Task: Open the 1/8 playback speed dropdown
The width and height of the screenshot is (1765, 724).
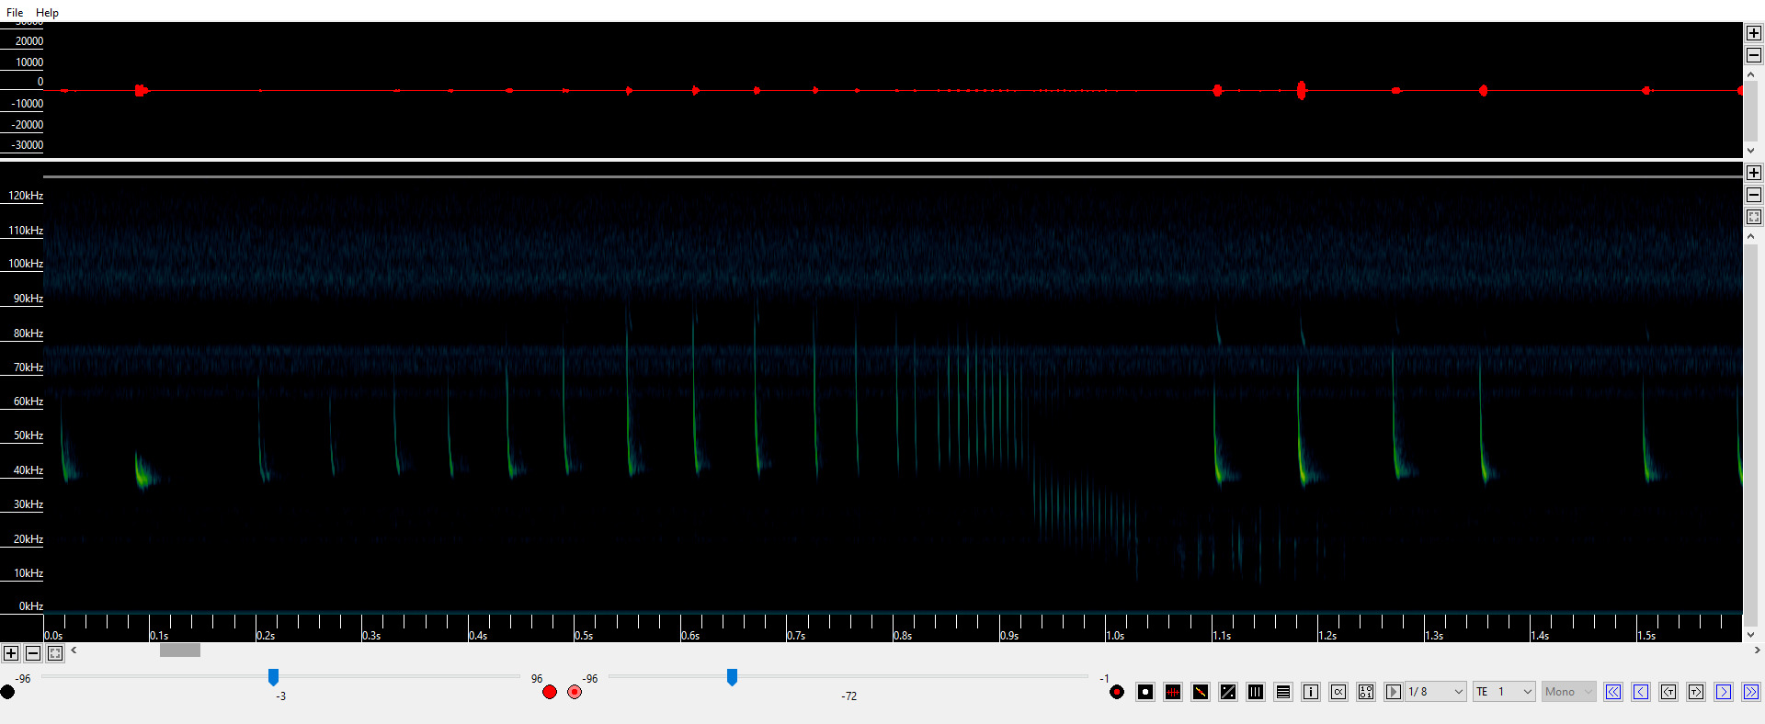Action: [x=1436, y=692]
